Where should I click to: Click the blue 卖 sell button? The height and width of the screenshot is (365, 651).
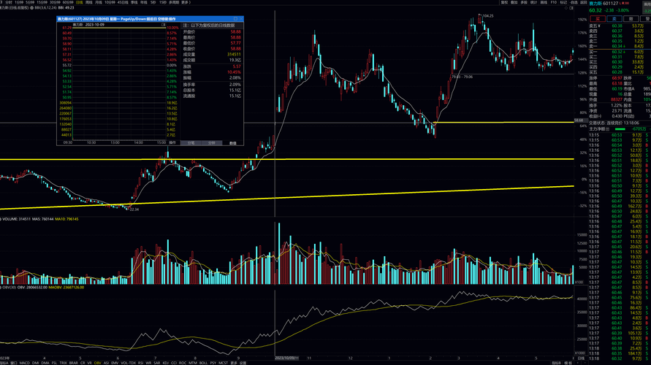pos(614,19)
